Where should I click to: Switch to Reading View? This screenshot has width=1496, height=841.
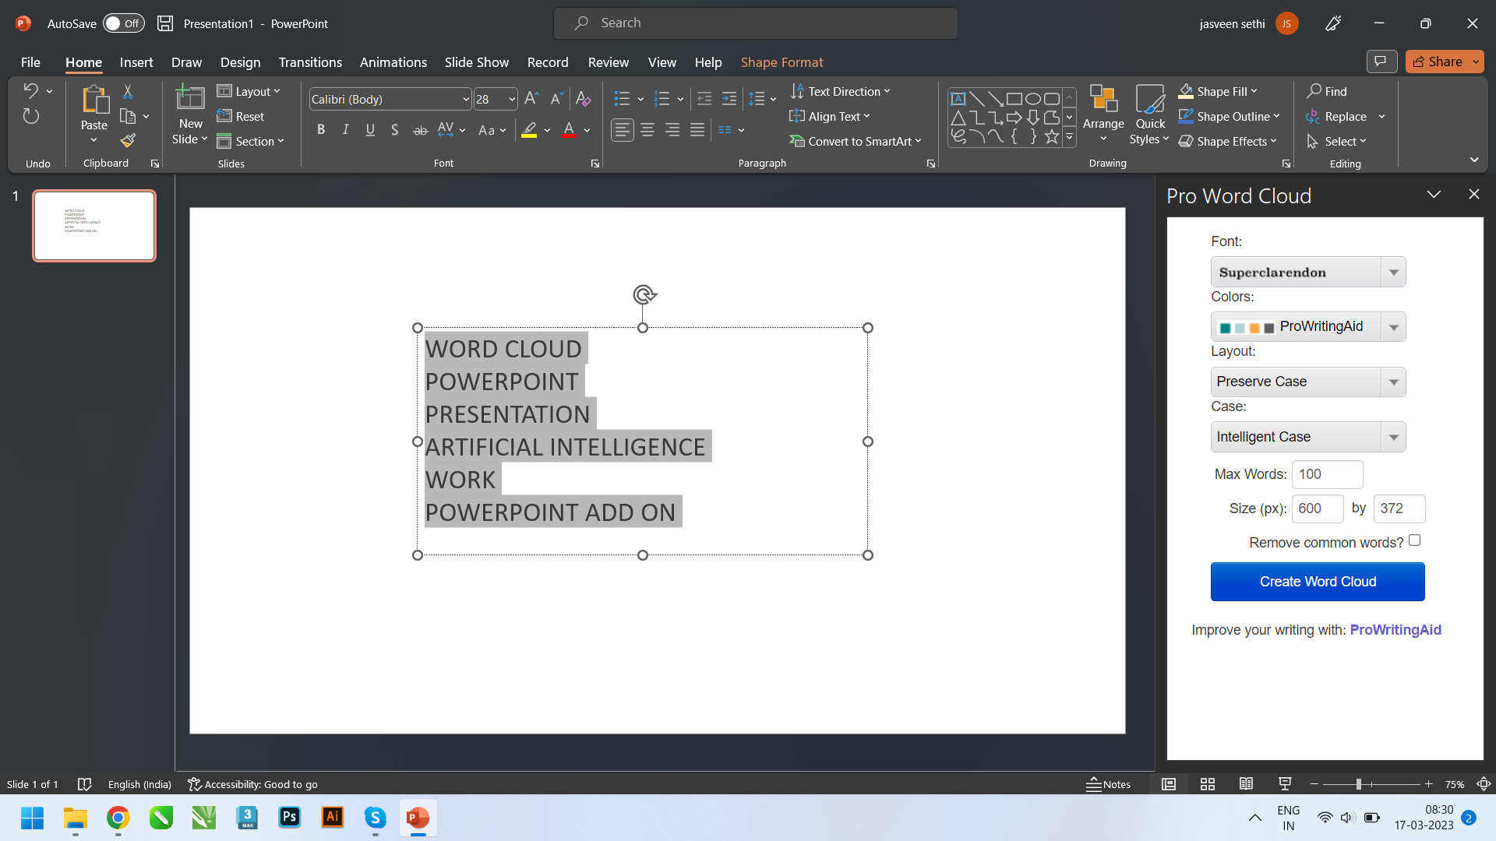click(1247, 784)
